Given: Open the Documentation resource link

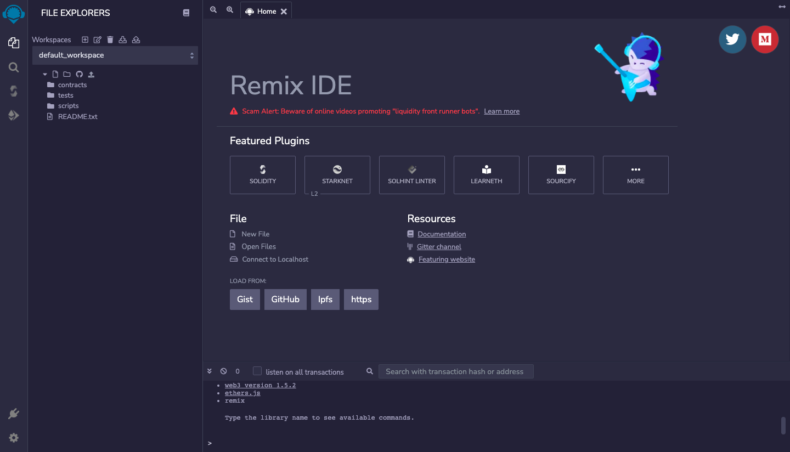Looking at the screenshot, I should [442, 234].
